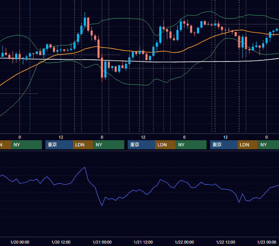This screenshot has height=246, width=279.
Task: Click the hour 0 tick label above 1/23 00:00
Action: click(267, 137)
